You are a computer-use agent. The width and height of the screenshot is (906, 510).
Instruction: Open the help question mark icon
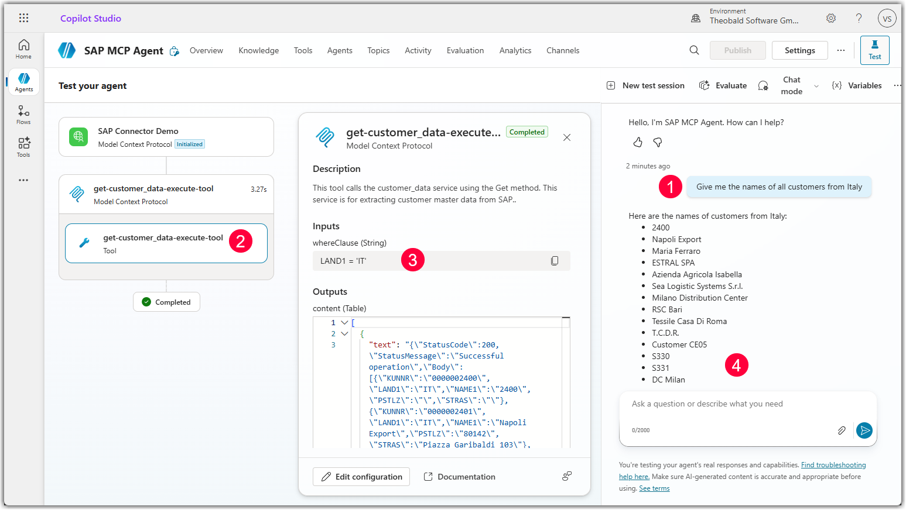[x=859, y=18]
